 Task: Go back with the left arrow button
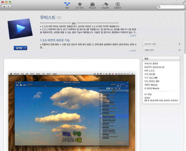click(4, 7)
